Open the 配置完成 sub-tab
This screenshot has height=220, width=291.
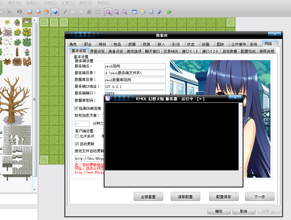pyautogui.click(x=248, y=51)
